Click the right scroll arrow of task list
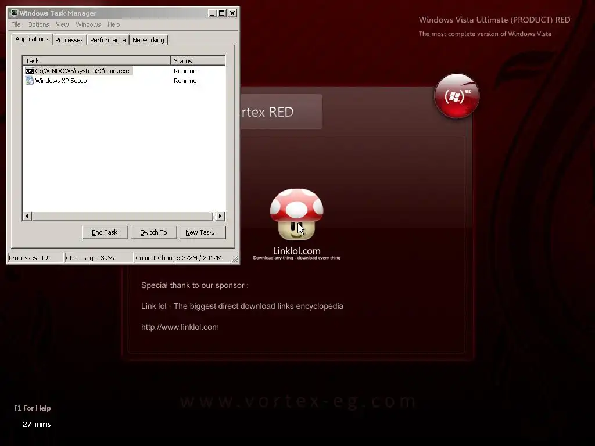The width and height of the screenshot is (595, 446). pyautogui.click(x=220, y=216)
